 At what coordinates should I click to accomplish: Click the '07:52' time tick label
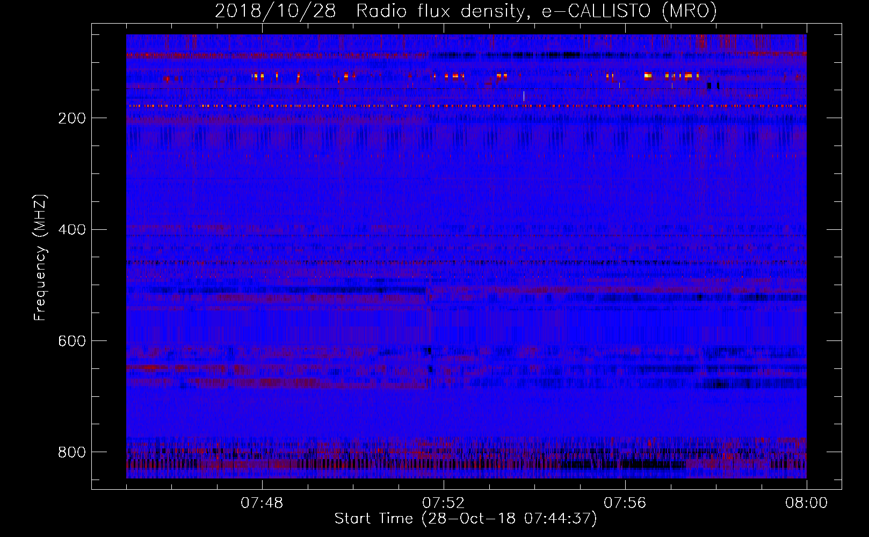pyautogui.click(x=444, y=503)
